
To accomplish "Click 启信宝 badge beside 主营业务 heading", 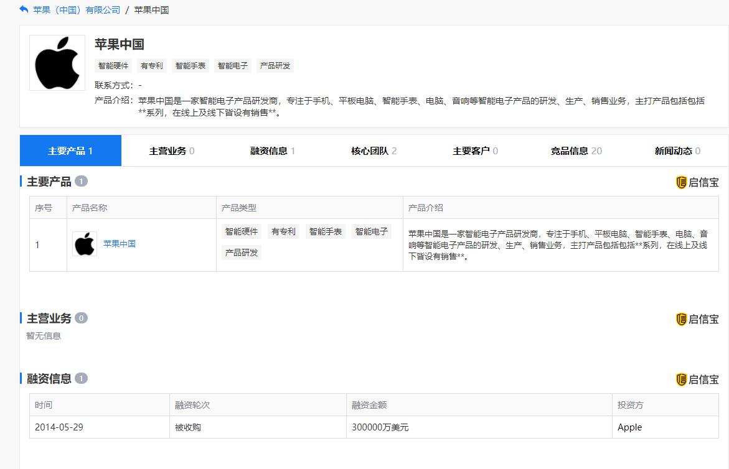I will [x=697, y=319].
